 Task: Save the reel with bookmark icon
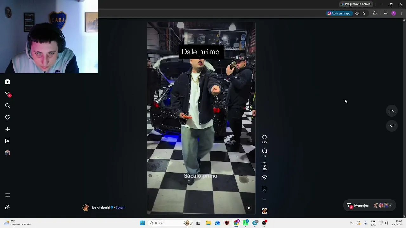tap(265, 189)
